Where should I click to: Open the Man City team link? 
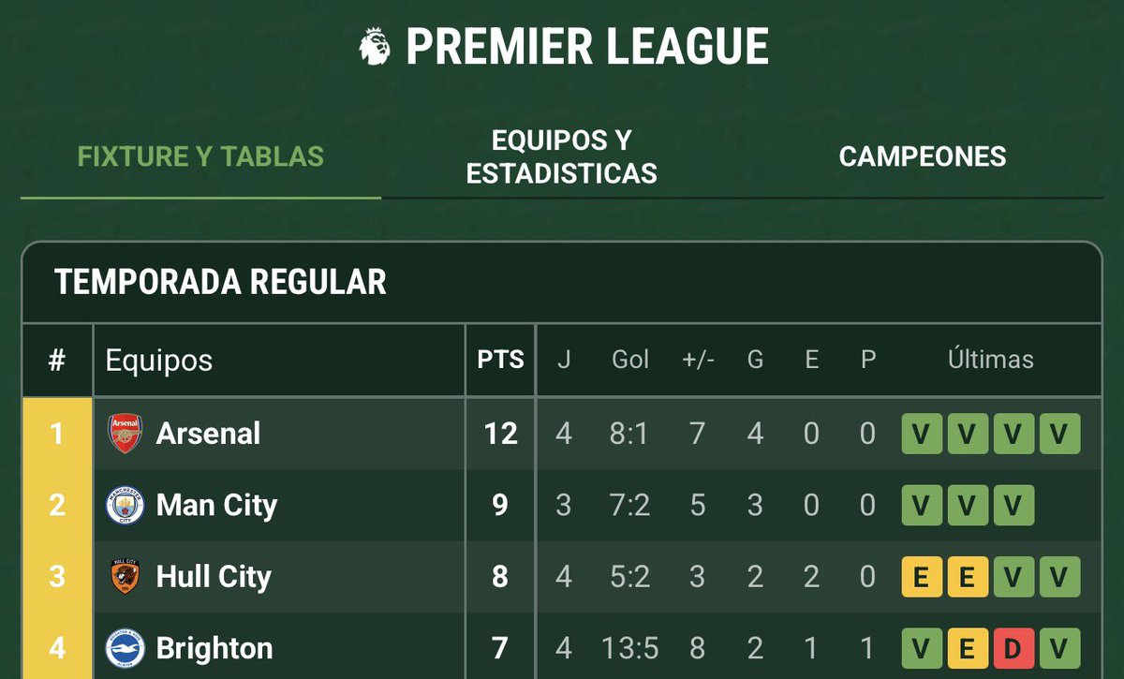tap(216, 506)
